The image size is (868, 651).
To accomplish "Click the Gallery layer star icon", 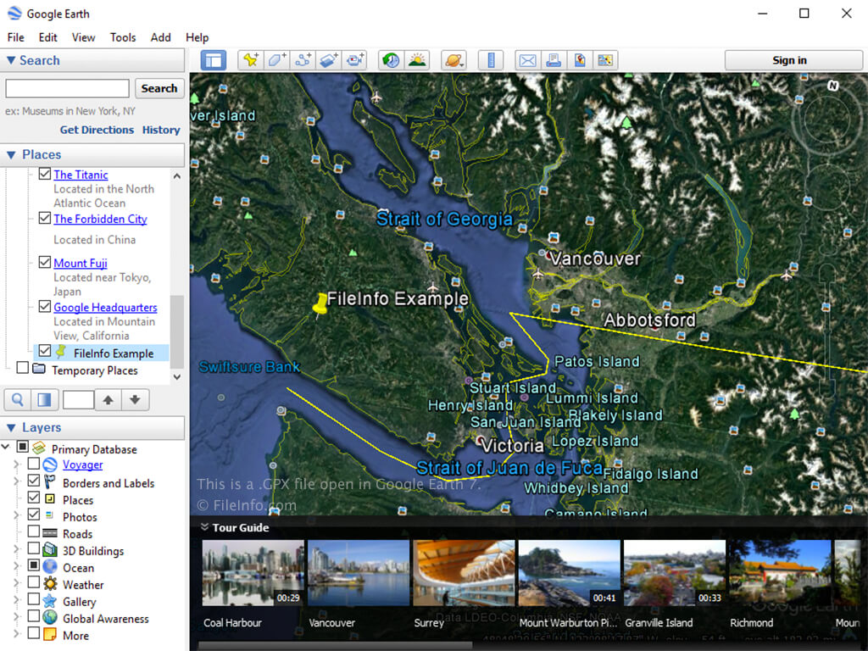I will pyautogui.click(x=50, y=601).
